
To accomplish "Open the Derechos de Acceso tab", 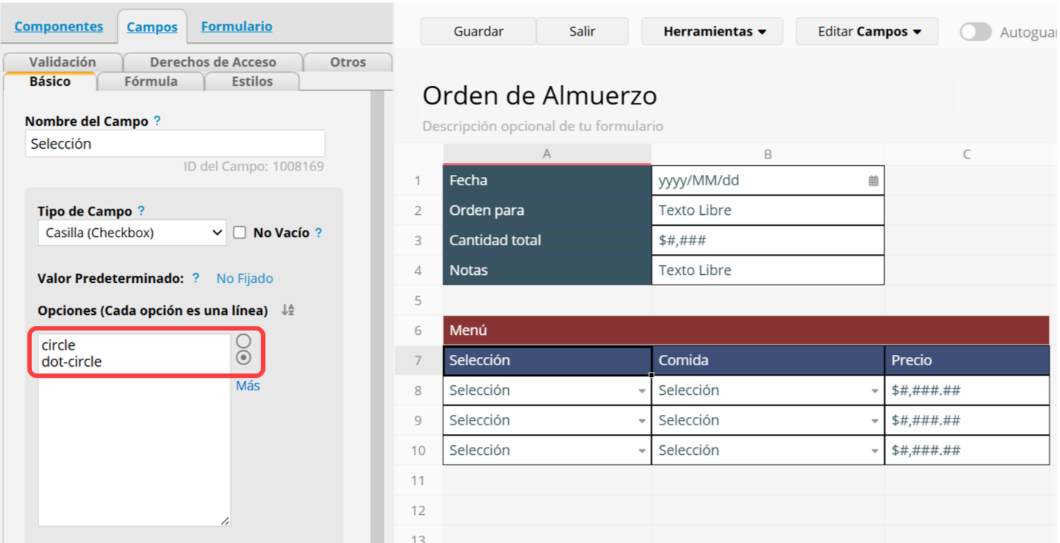I will [213, 62].
